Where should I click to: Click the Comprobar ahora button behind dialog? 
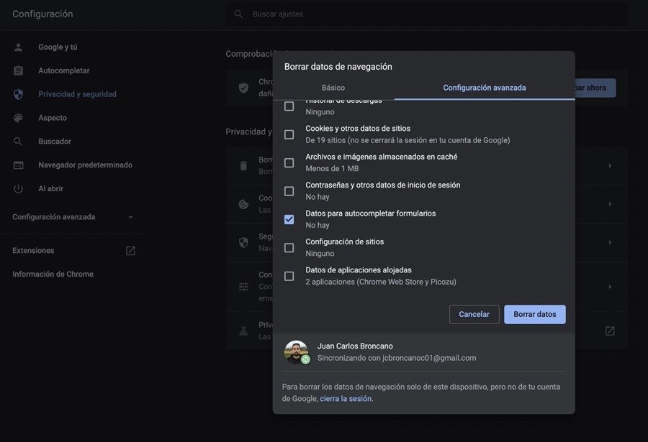point(595,88)
